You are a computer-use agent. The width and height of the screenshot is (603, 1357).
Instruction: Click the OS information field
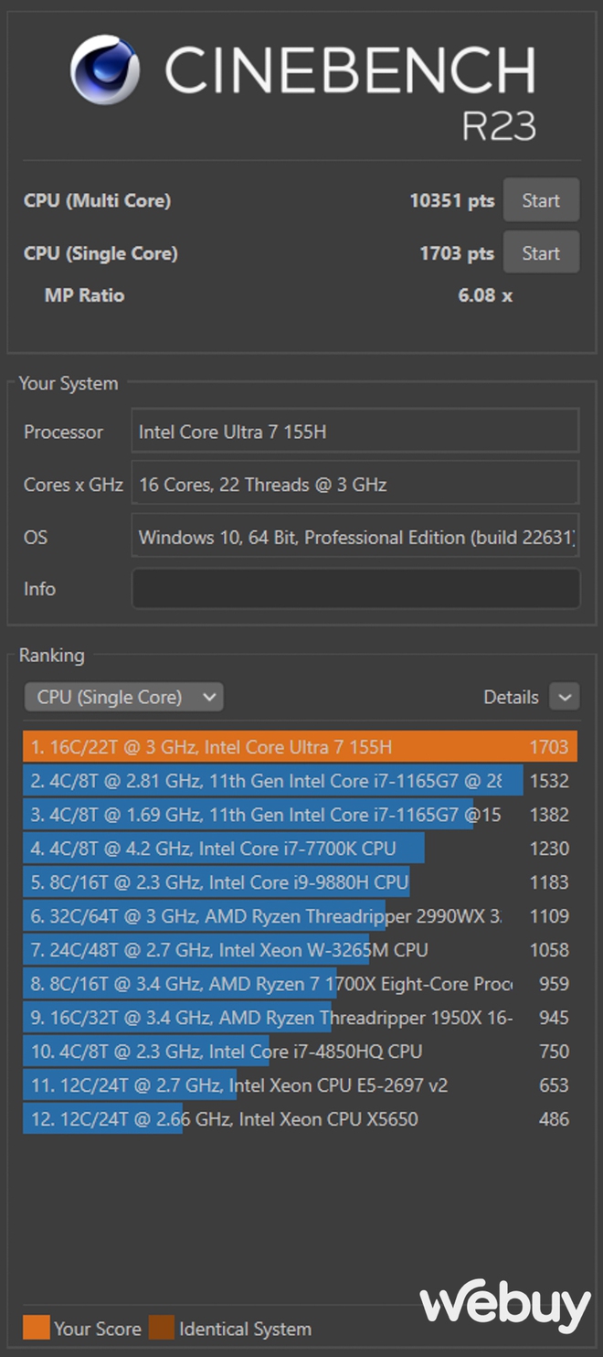[355, 537]
